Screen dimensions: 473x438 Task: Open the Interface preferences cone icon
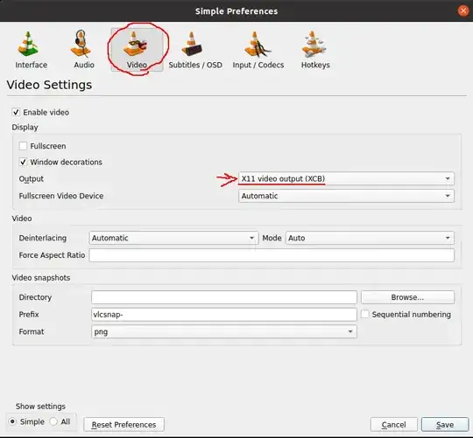pyautogui.click(x=29, y=45)
